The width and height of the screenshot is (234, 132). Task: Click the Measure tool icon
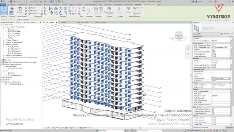(x=88, y=13)
